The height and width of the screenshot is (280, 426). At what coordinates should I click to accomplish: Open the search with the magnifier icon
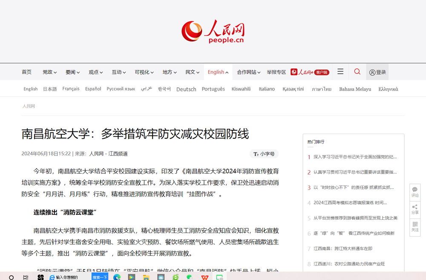[357, 72]
